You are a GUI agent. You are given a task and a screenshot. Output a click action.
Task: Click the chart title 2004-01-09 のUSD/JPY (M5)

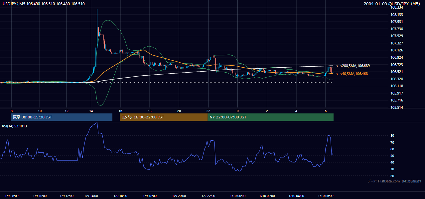[392, 4]
